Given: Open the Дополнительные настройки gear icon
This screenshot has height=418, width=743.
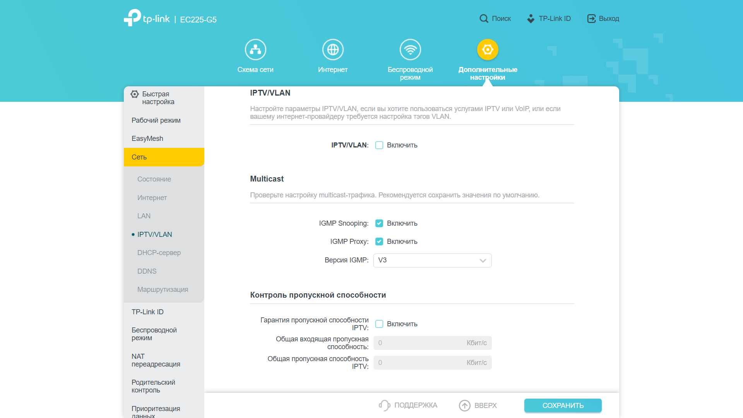Looking at the screenshot, I should [x=488, y=50].
